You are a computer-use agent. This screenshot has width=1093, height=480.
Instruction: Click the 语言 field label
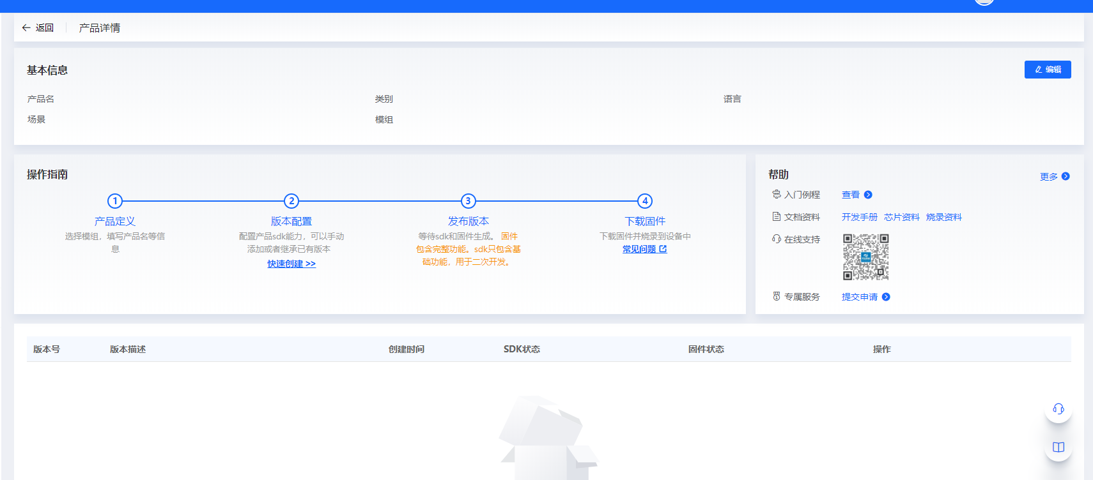click(x=733, y=99)
